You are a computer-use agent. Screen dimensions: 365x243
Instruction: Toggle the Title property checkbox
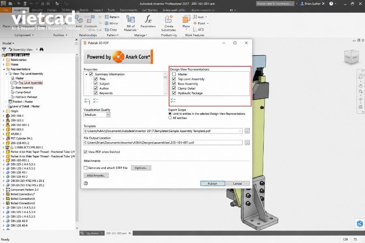point(95,79)
